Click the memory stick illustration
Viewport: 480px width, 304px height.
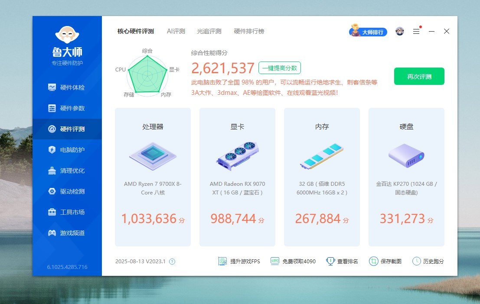(322, 156)
